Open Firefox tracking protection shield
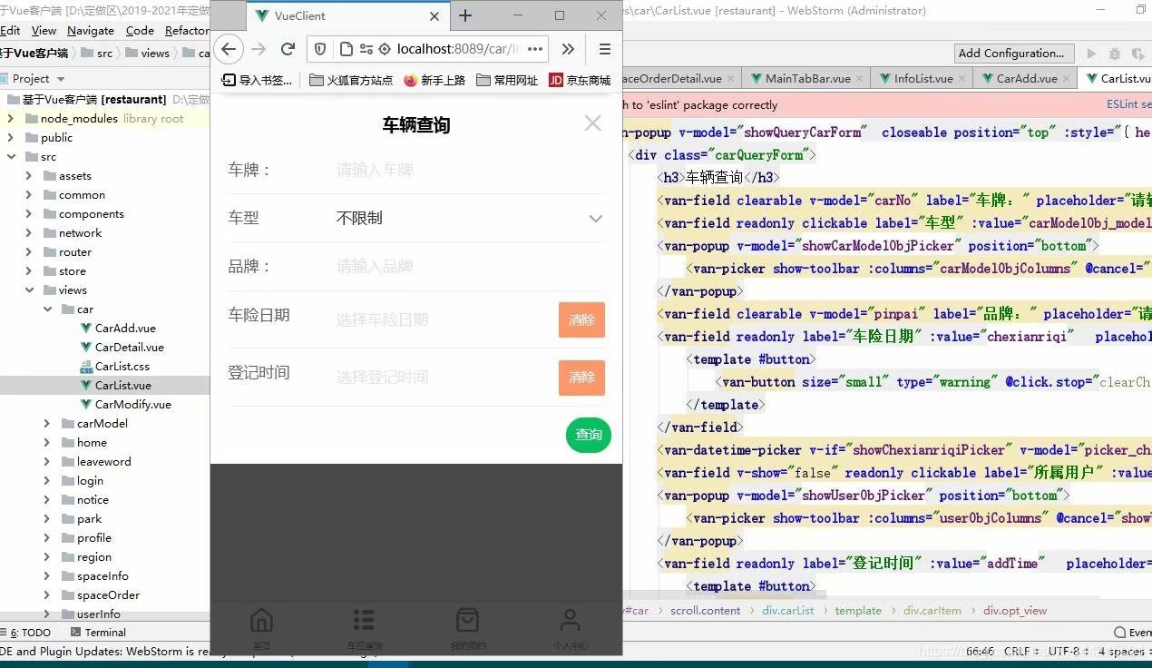The image size is (1152, 668). (320, 49)
